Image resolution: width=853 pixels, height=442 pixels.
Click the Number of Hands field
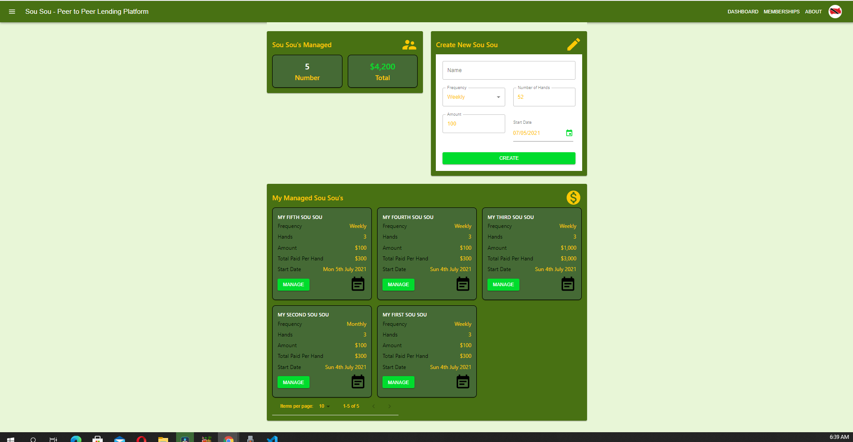[544, 97]
